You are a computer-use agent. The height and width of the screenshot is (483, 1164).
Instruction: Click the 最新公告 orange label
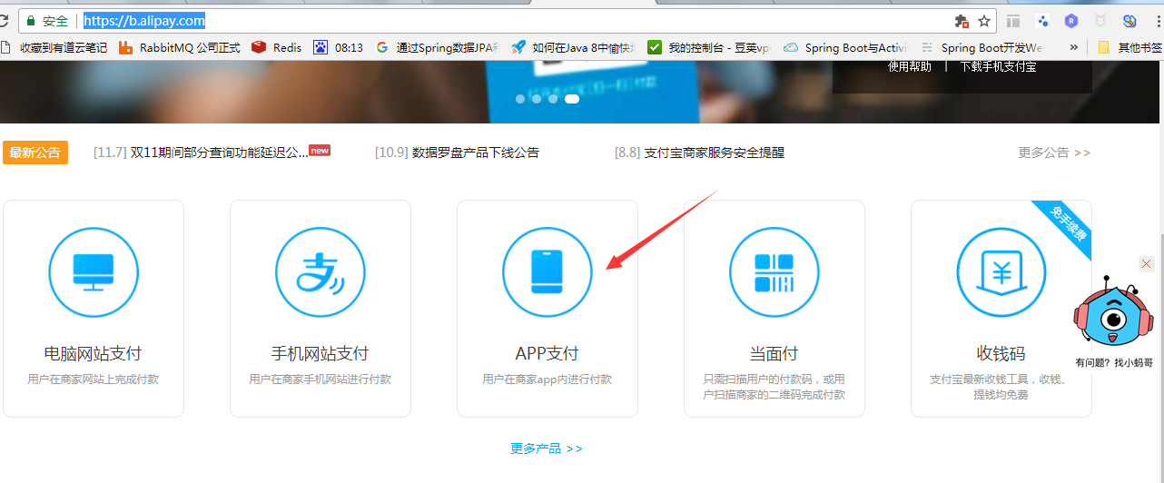click(x=35, y=153)
